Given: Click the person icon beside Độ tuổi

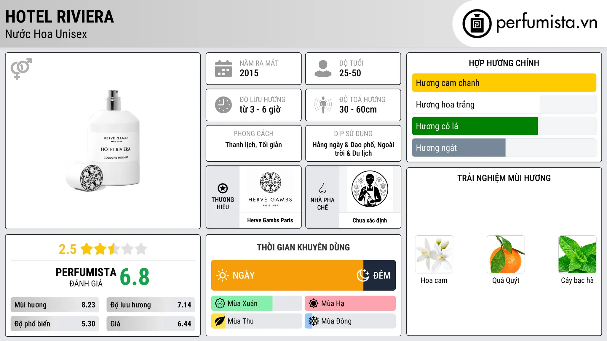Looking at the screenshot, I should pyautogui.click(x=323, y=69).
